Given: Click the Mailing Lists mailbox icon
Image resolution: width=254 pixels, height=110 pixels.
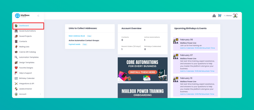Looking at the screenshot, I should point(16,47).
